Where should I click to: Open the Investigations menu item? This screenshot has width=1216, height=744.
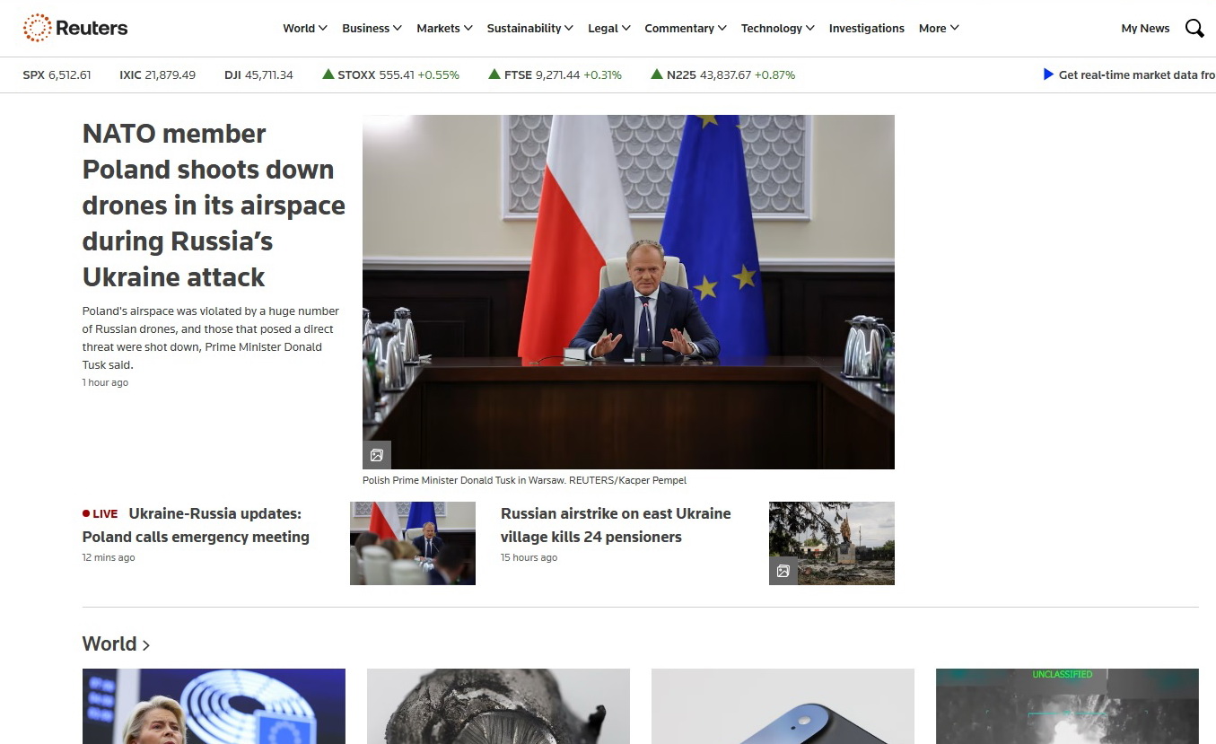(x=866, y=29)
